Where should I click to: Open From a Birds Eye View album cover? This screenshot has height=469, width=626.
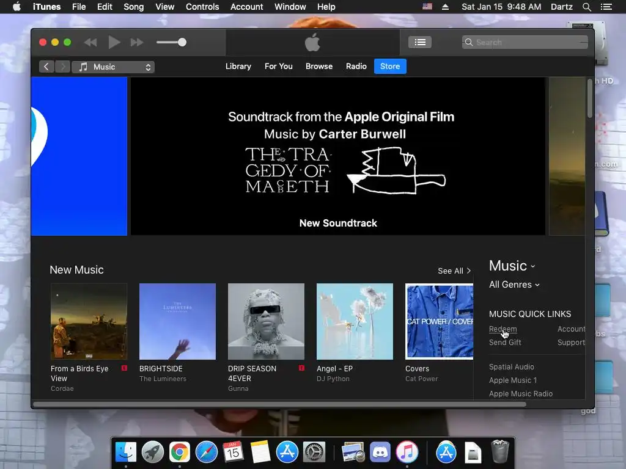tap(89, 321)
